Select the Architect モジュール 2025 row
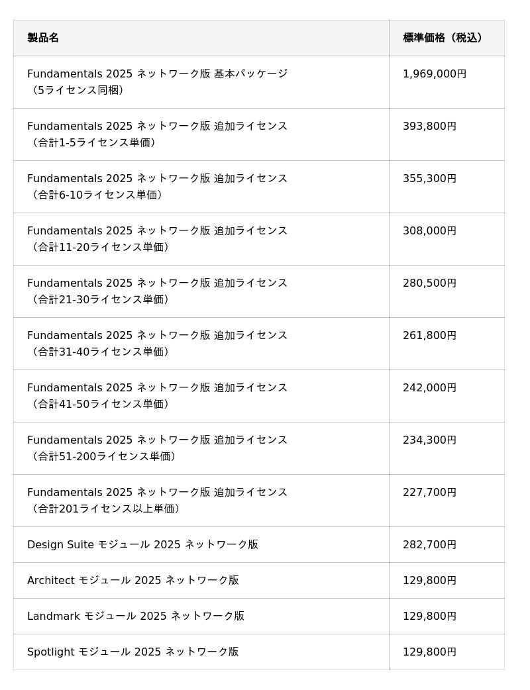The height and width of the screenshot is (690, 530). click(132, 580)
